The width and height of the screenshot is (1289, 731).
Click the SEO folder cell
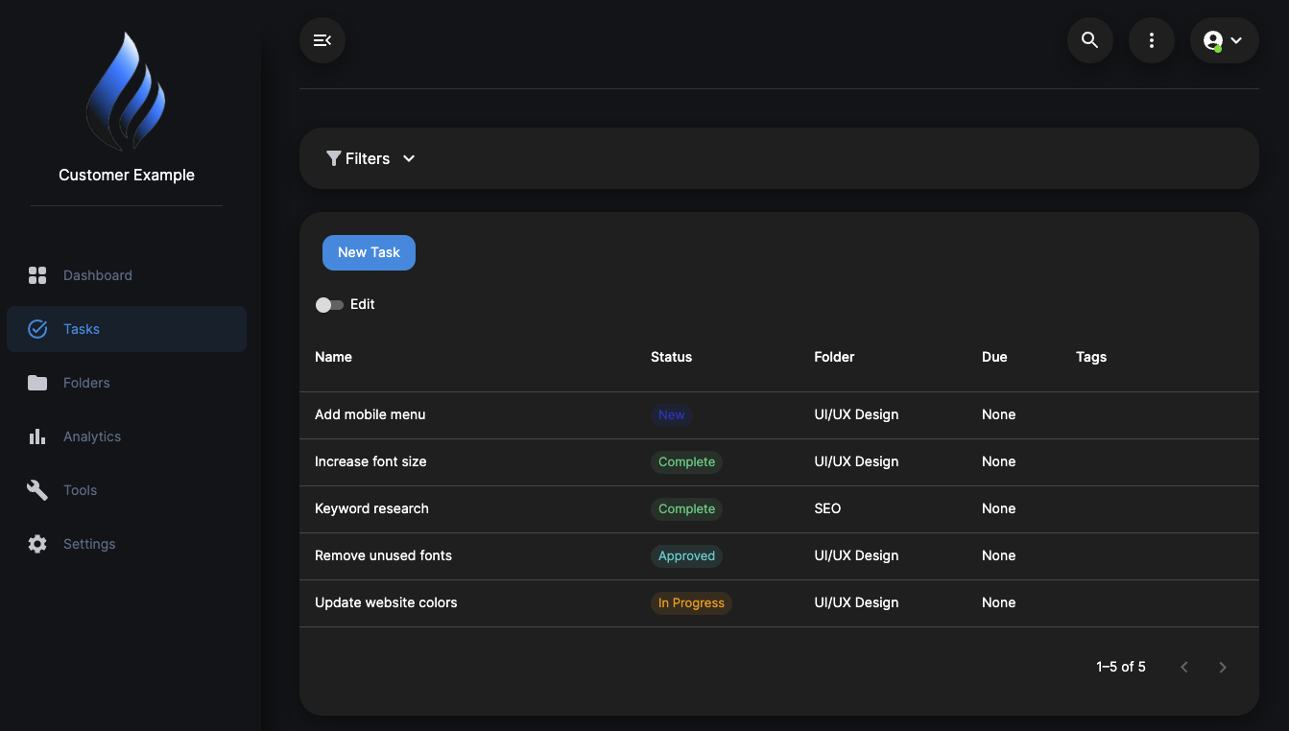tap(827, 508)
